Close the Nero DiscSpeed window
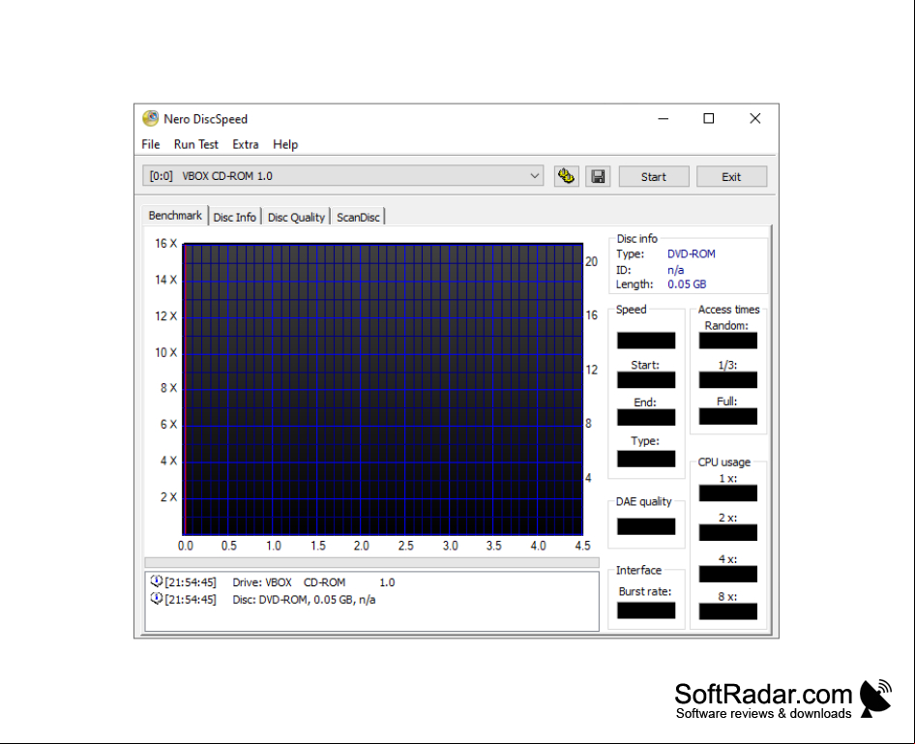915x744 pixels. click(x=755, y=118)
